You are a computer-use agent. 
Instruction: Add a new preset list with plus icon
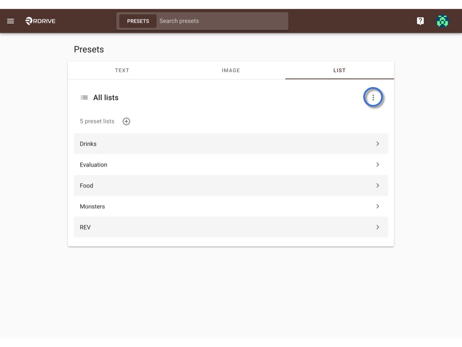click(x=126, y=121)
